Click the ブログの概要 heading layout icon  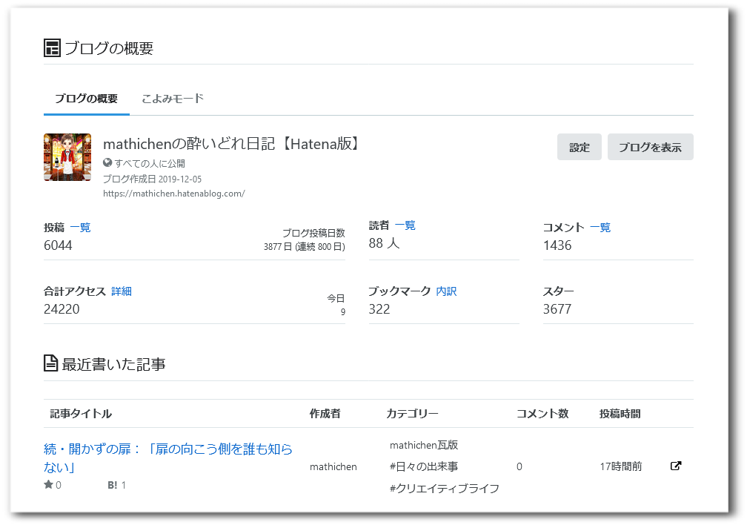(x=52, y=48)
